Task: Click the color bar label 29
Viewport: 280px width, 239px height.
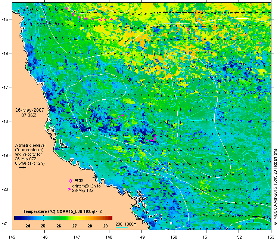Action: point(105,226)
